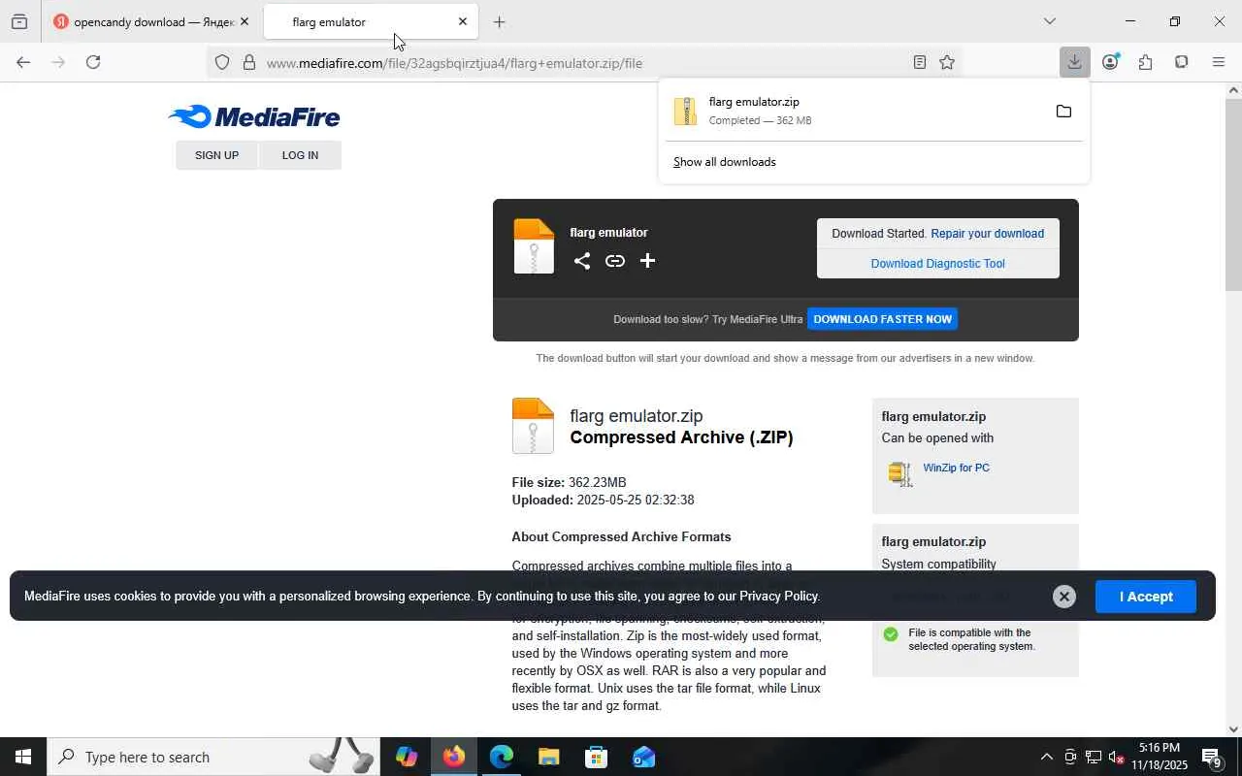
Task: Click the SIGN UP button
Action: pyautogui.click(x=216, y=155)
